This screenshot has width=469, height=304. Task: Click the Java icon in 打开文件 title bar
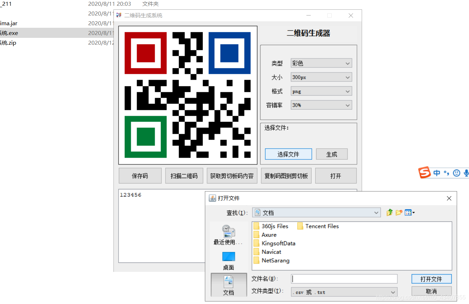point(212,198)
